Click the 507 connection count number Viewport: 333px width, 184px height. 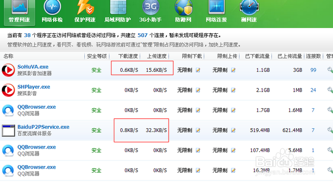(x=142, y=35)
